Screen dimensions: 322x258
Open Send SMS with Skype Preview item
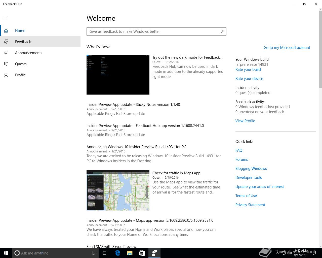pos(111,246)
